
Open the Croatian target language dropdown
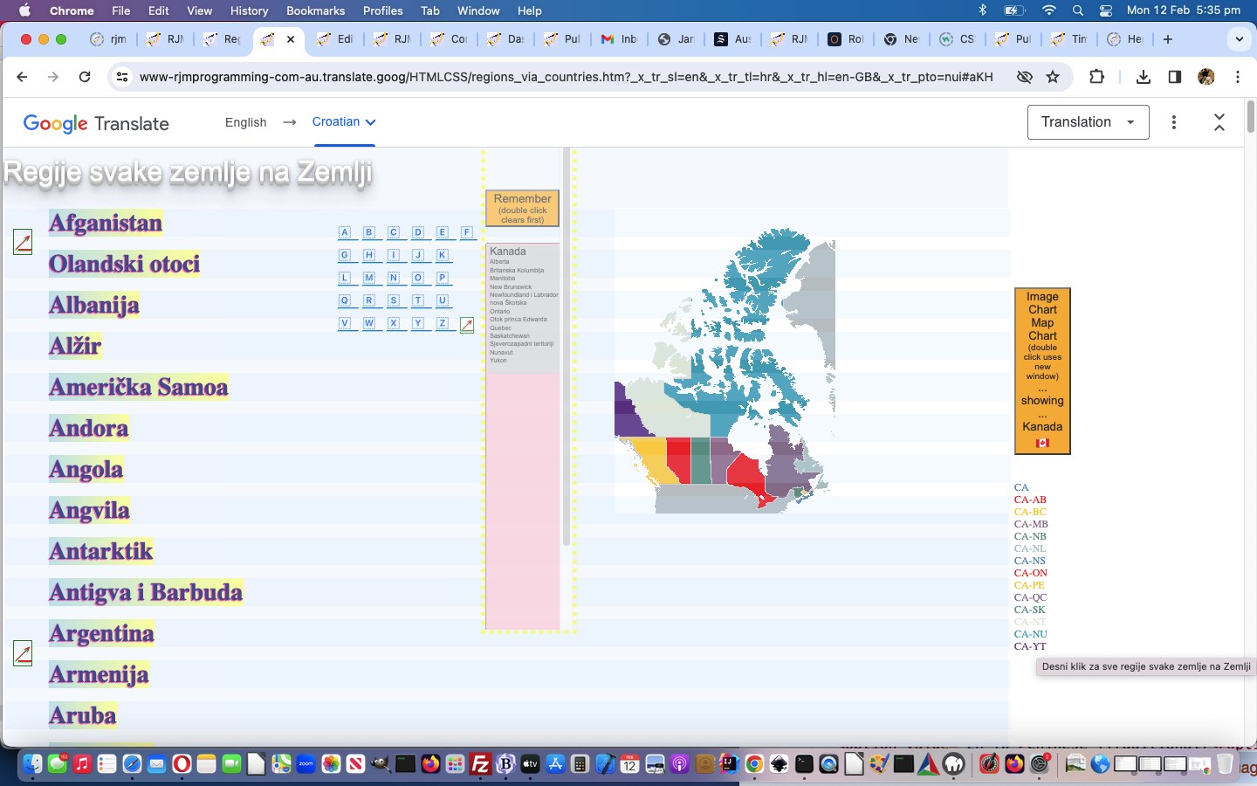(344, 122)
